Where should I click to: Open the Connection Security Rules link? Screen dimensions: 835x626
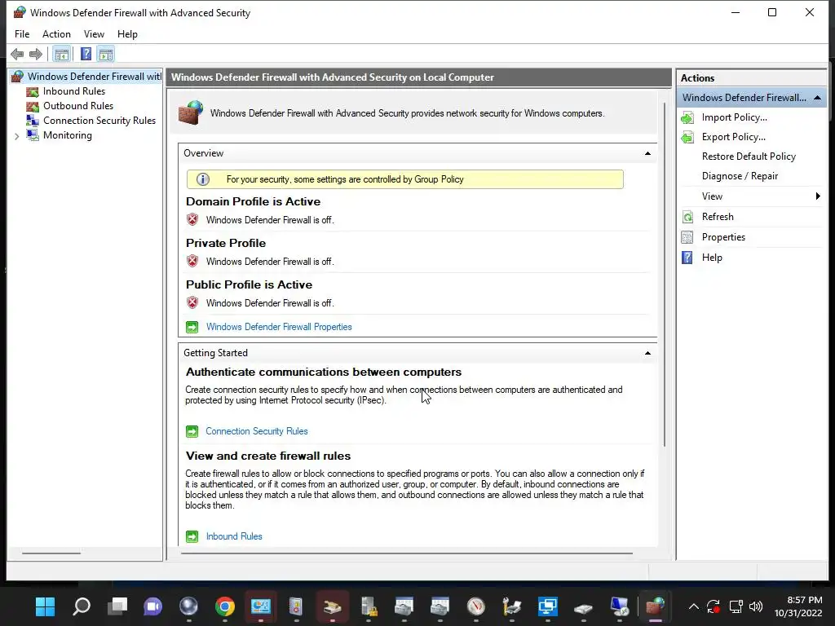click(257, 431)
